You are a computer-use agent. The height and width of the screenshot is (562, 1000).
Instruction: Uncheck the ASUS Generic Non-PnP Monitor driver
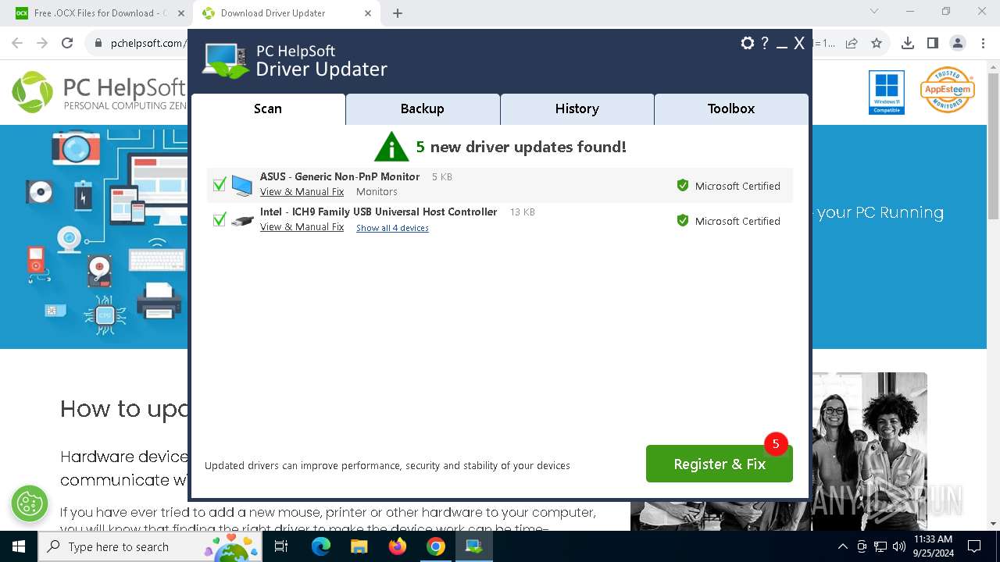tap(220, 184)
